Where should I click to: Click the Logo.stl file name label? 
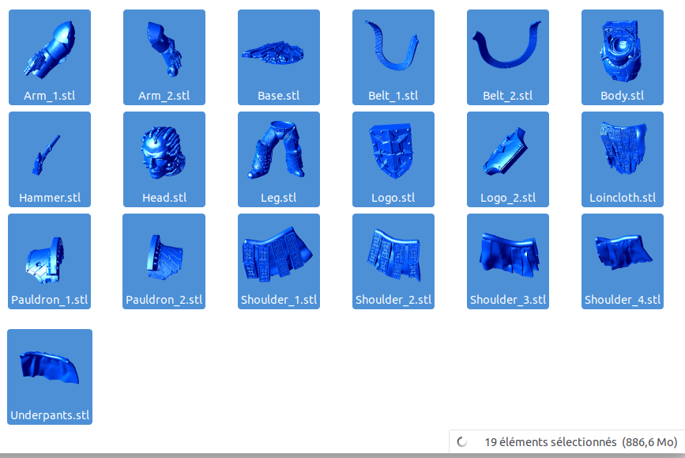click(x=393, y=198)
